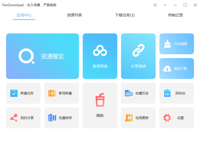Switch to the 资源列表 tab

coord(74,15)
